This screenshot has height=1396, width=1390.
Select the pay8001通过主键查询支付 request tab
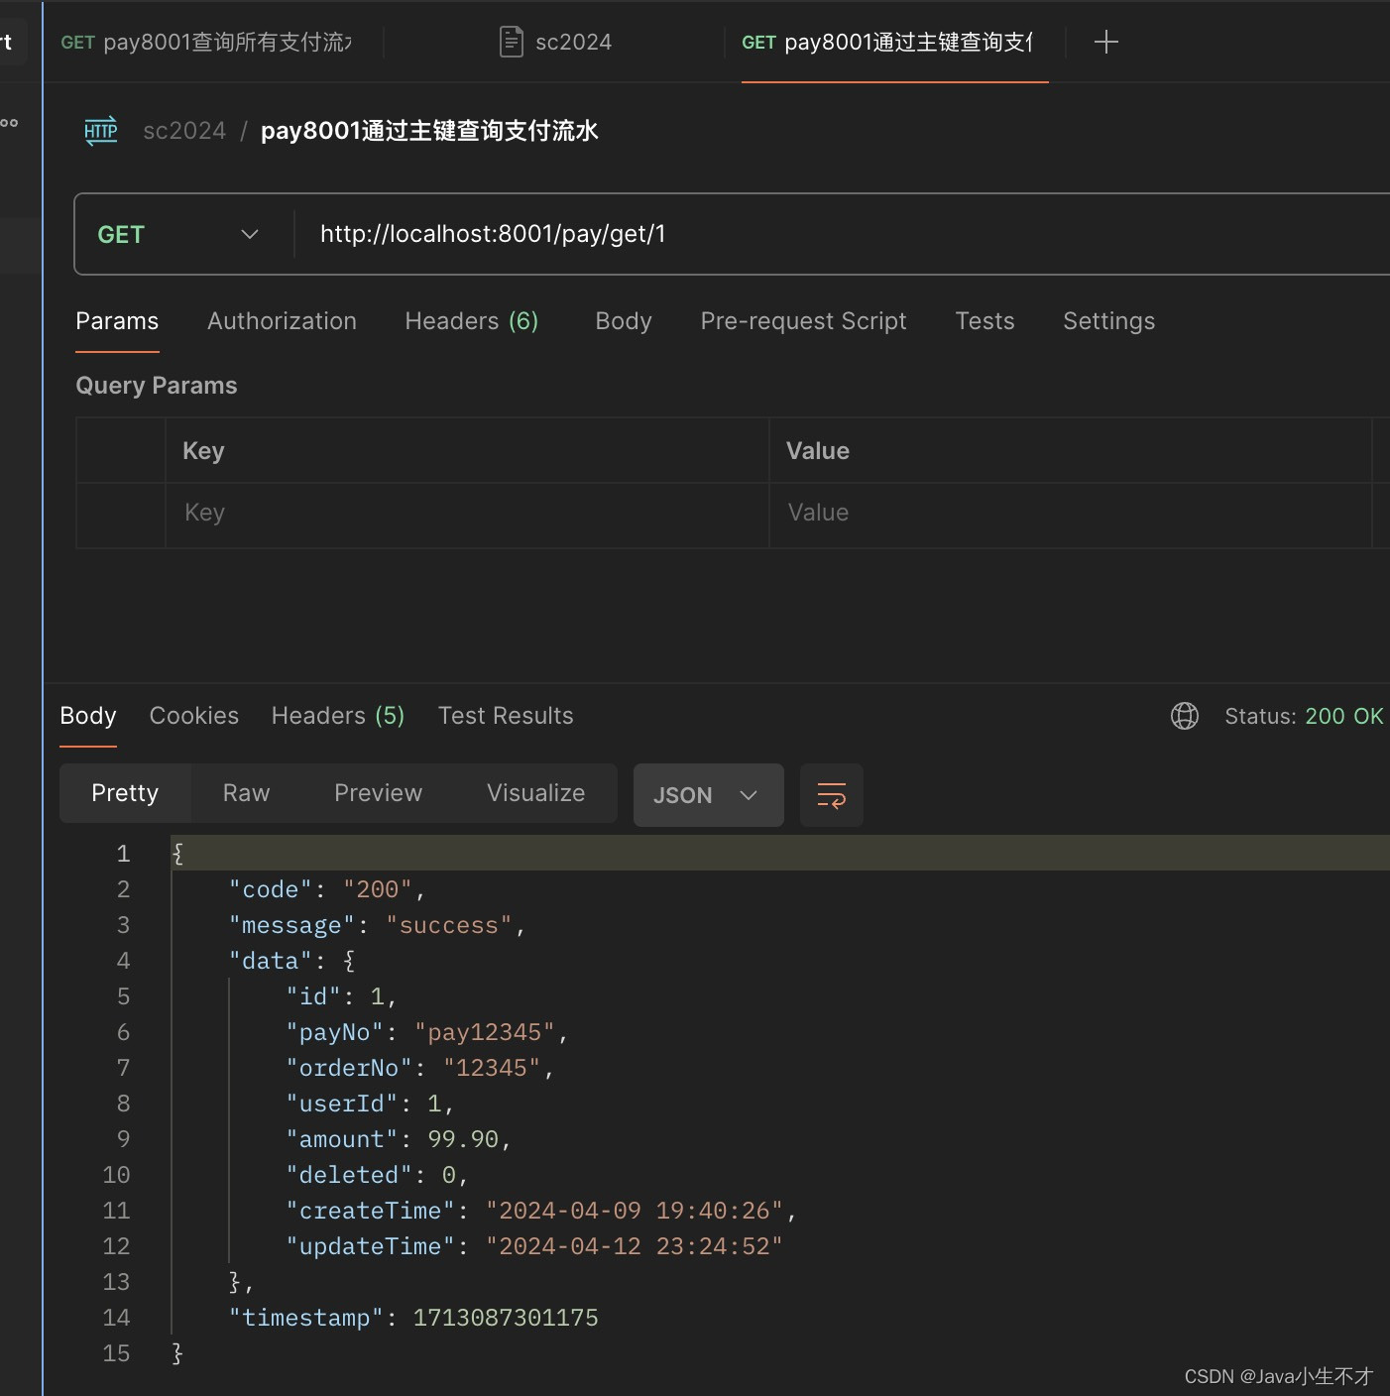pyautogui.click(x=887, y=42)
